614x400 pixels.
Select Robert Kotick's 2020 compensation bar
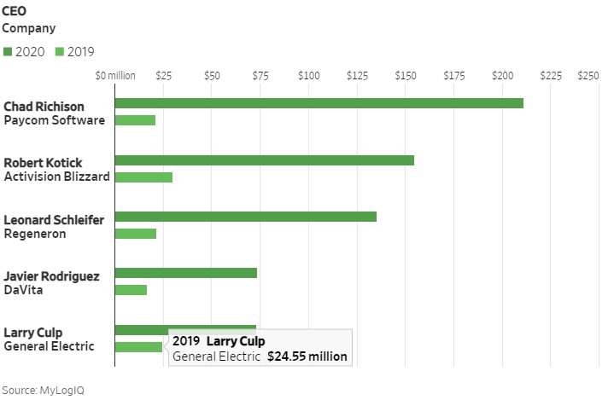tap(265, 160)
